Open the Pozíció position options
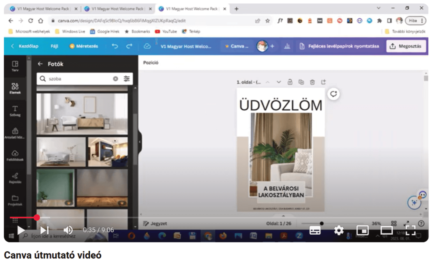 [x=151, y=63]
